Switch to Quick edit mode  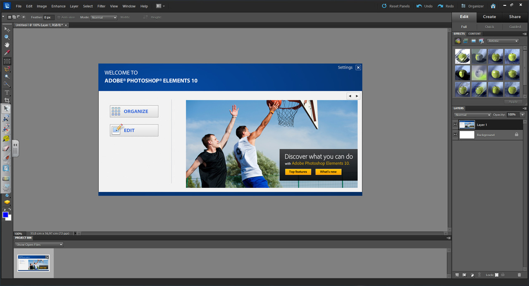tap(489, 27)
